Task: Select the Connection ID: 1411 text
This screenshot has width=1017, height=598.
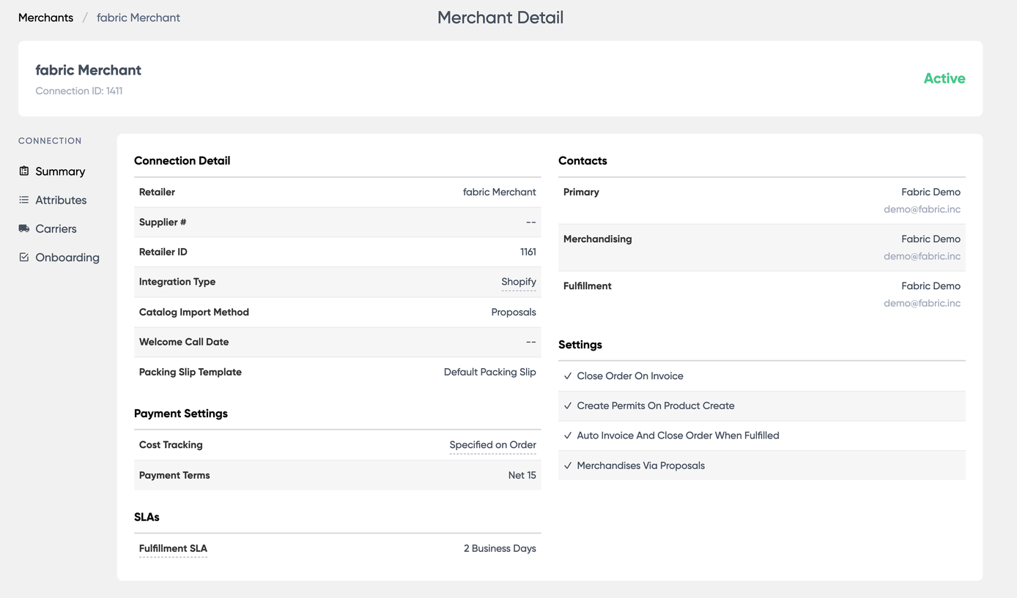Action: tap(79, 91)
